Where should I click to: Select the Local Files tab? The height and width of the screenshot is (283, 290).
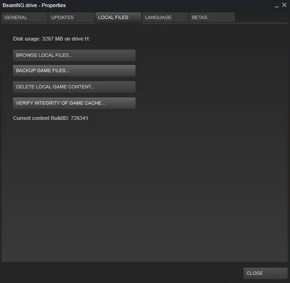click(118, 17)
